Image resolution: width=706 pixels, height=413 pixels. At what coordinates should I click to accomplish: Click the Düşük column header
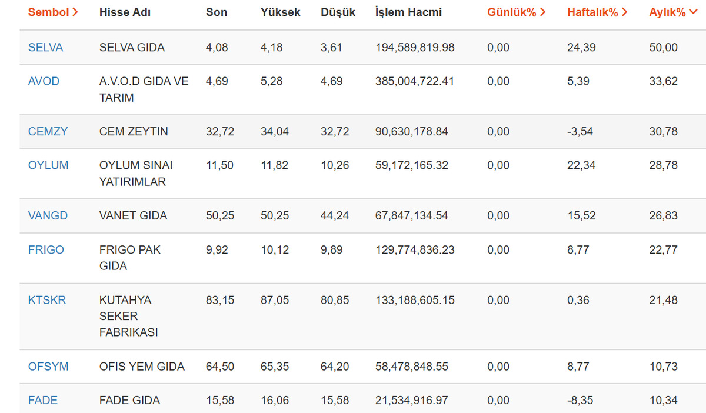pos(338,12)
